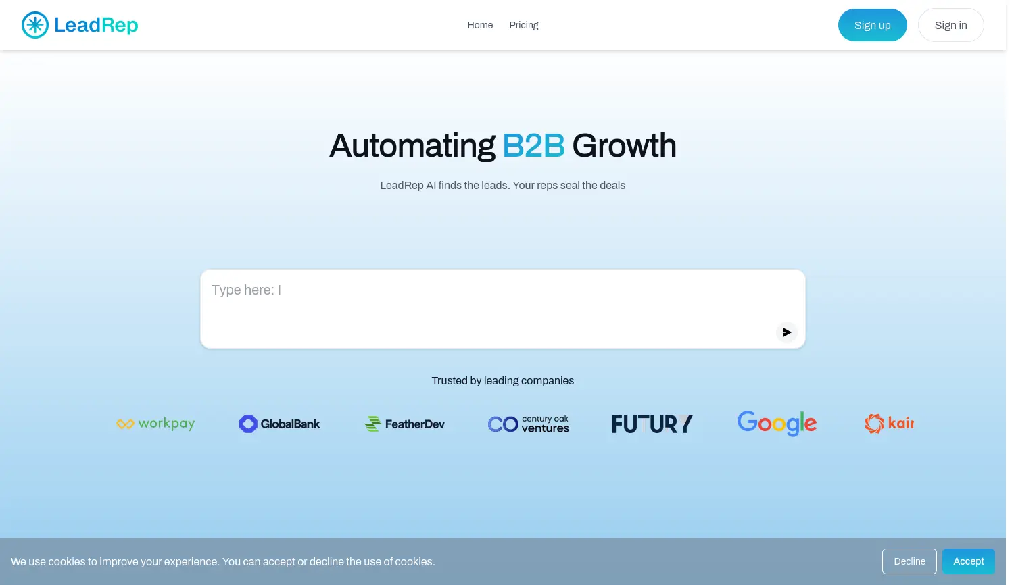
Task: Accept cookies in the banner
Action: (x=968, y=561)
